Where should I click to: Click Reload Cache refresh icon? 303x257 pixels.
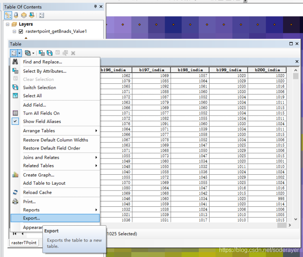[15, 192]
